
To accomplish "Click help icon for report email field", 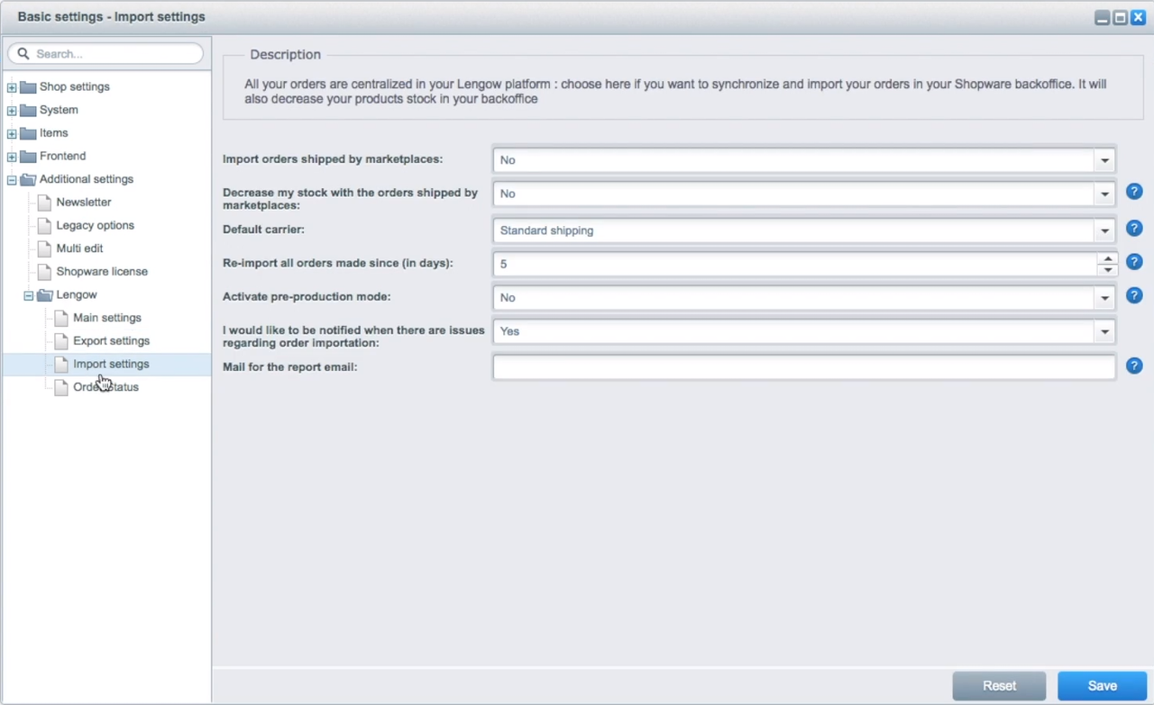I will 1134,366.
